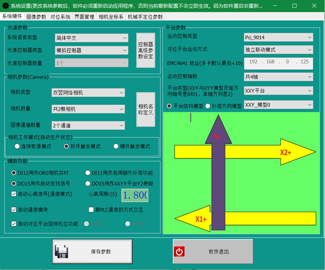Click the application icon in the title bar
Screen dimensions: 325x270
point(5,5)
